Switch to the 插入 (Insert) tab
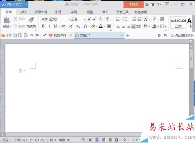 point(24,12)
